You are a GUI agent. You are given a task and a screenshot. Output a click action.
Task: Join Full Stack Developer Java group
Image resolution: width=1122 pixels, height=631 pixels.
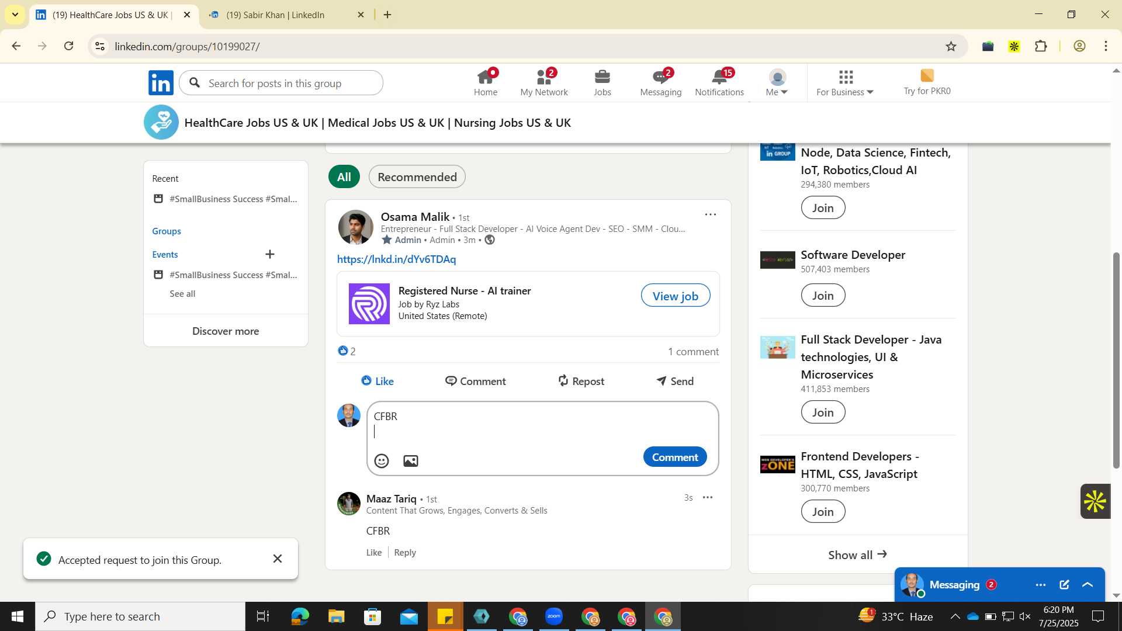[x=823, y=412]
